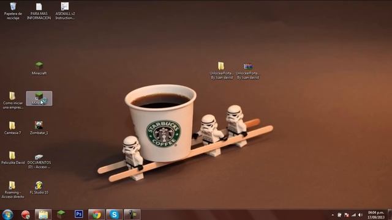Switch to Skype in the taskbar
392x220 pixels.
[115, 215]
